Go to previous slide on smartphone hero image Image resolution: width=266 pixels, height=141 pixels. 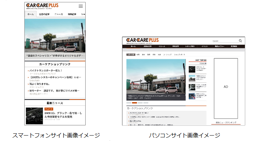coord(27,36)
